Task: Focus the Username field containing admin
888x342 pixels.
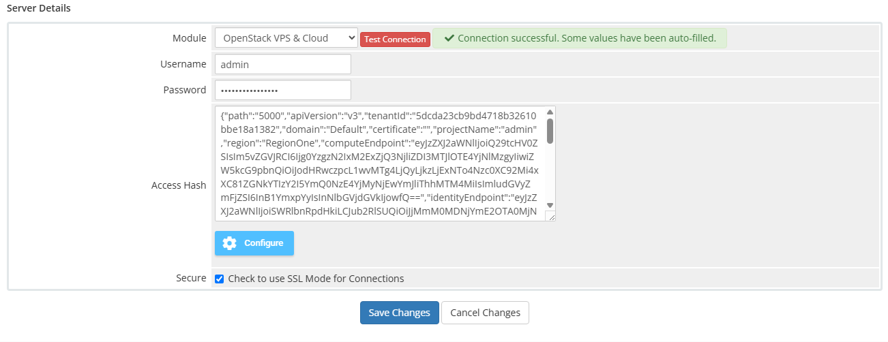Action: [282, 64]
